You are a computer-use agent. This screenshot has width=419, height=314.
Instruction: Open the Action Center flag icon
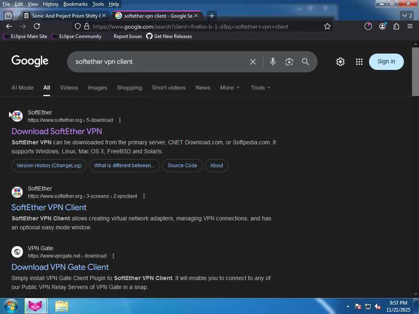[358, 307]
